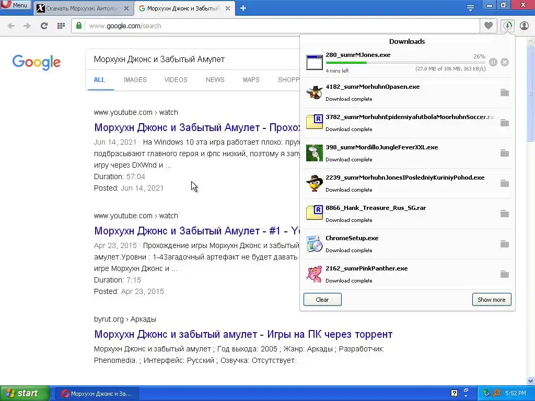Switch to the Скачать Морхухн tab

coord(82,8)
